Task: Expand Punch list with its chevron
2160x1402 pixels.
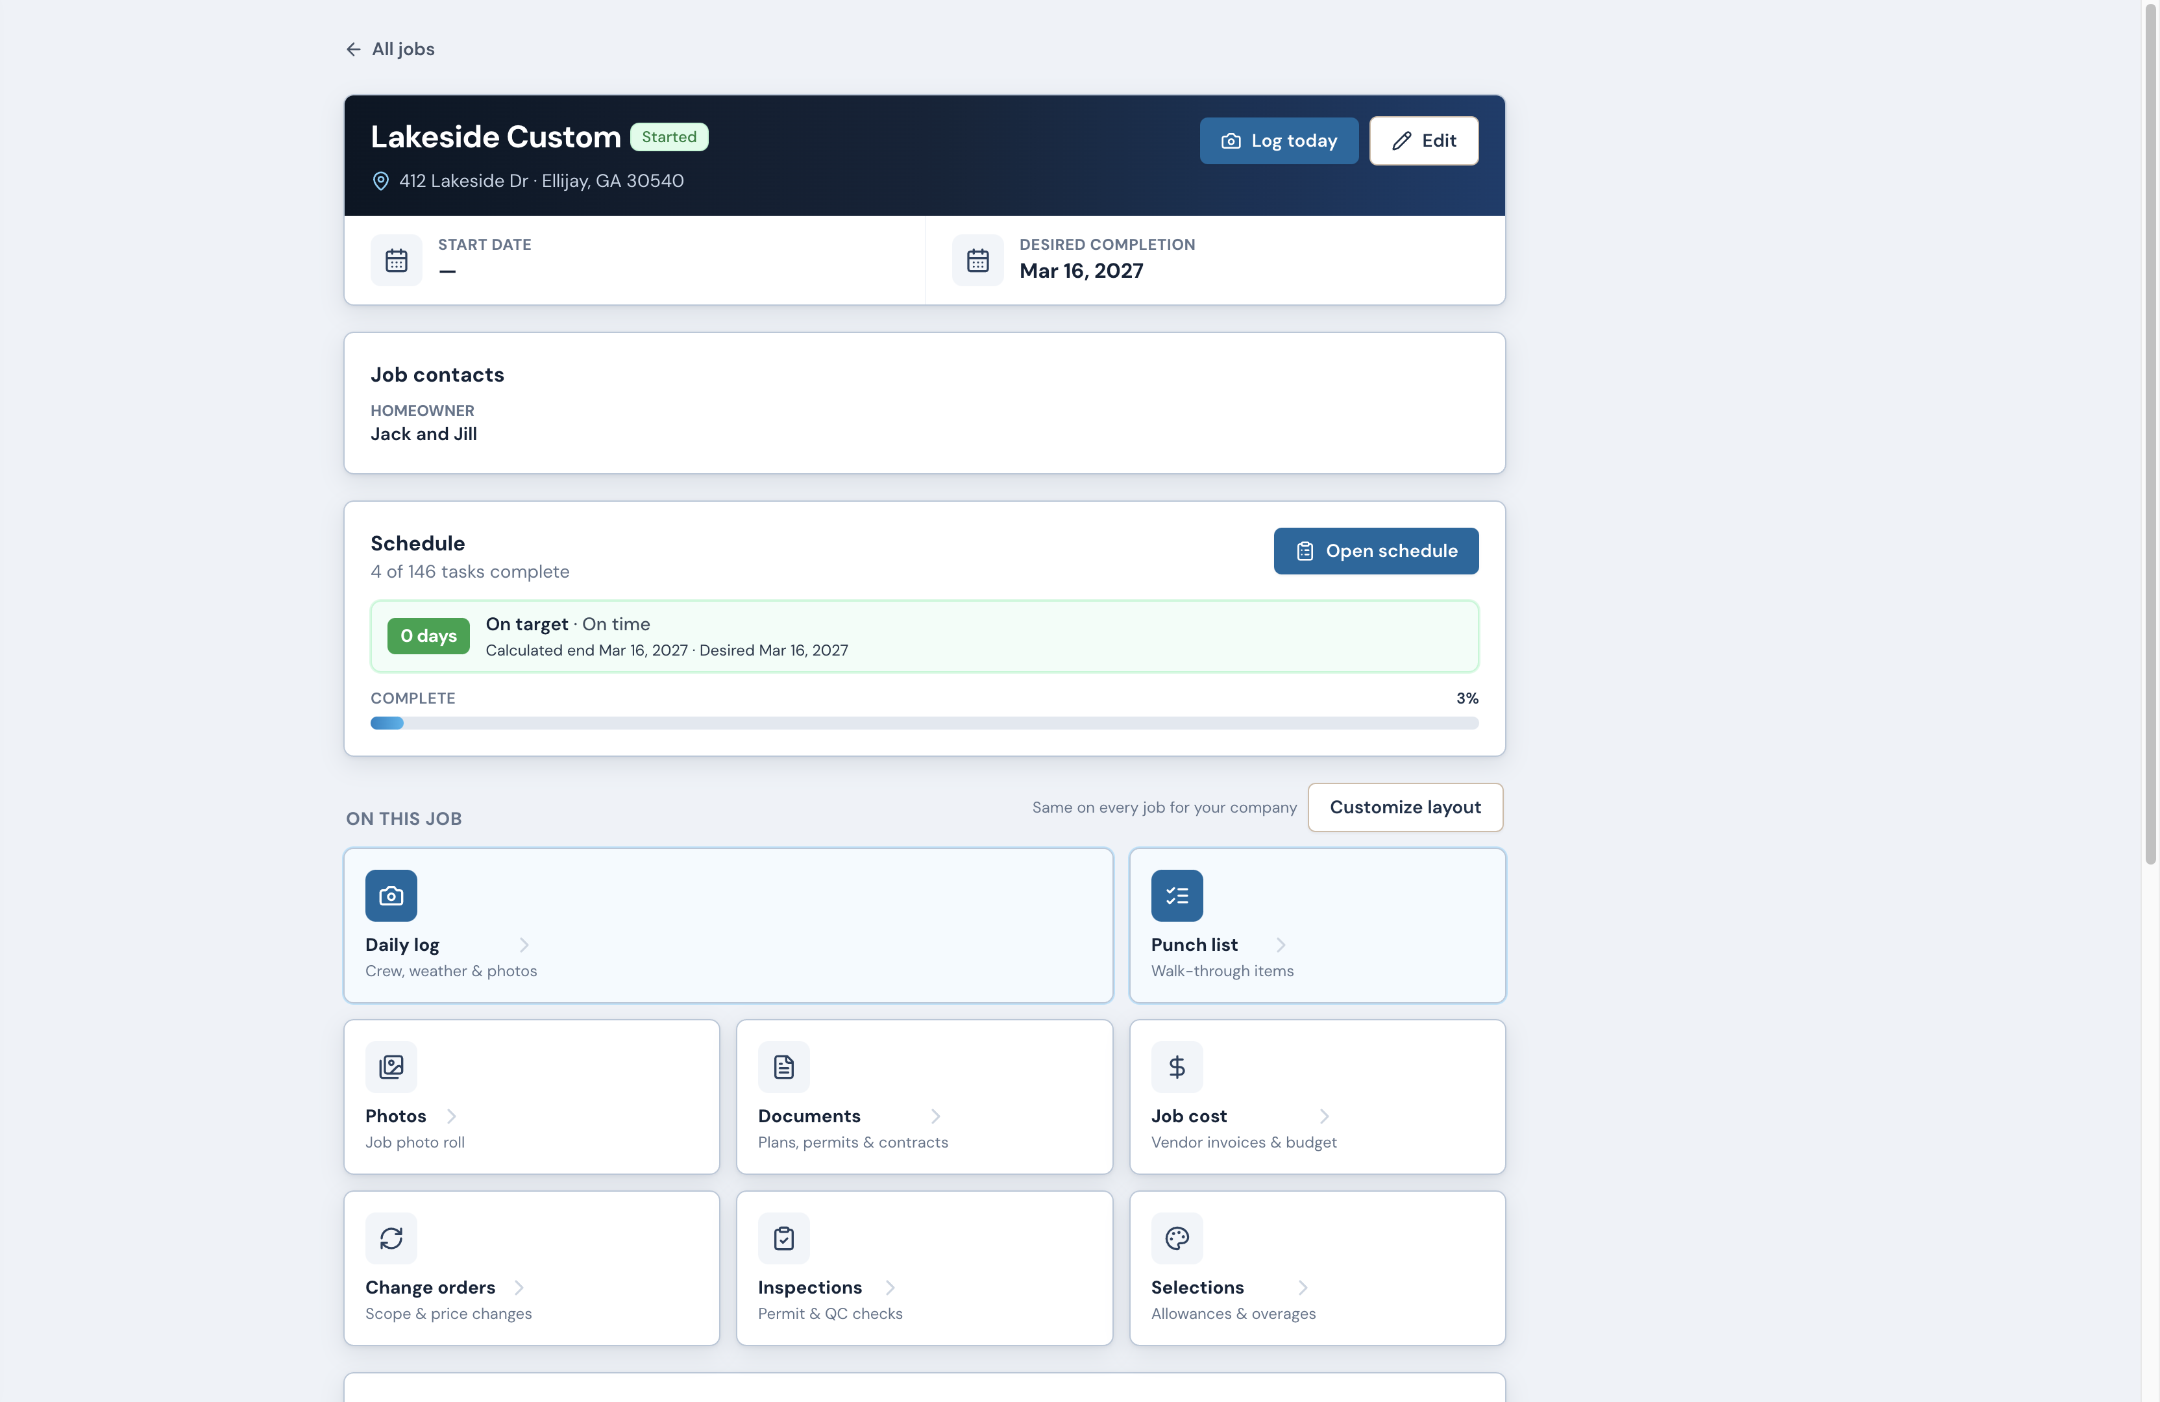Action: (x=1281, y=944)
